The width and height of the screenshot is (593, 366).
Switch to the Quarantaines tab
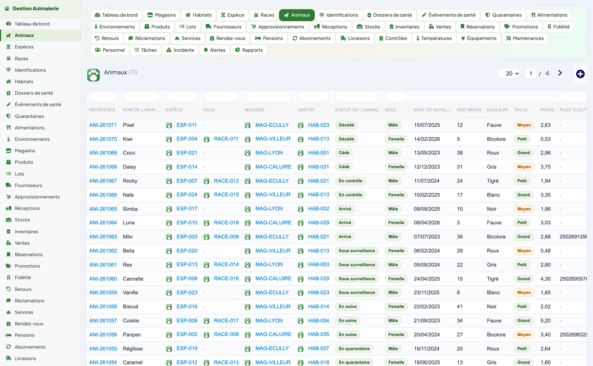point(503,15)
